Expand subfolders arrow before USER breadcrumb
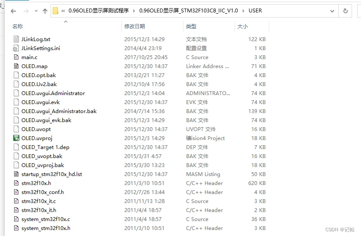Image resolution: width=361 pixels, height=236 pixels. [243, 11]
